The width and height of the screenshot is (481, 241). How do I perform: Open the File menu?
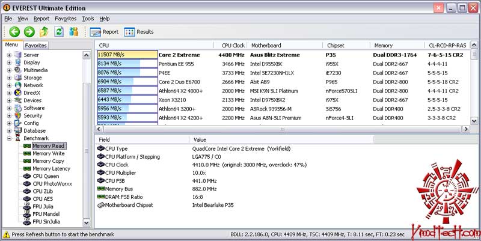(x=8, y=19)
